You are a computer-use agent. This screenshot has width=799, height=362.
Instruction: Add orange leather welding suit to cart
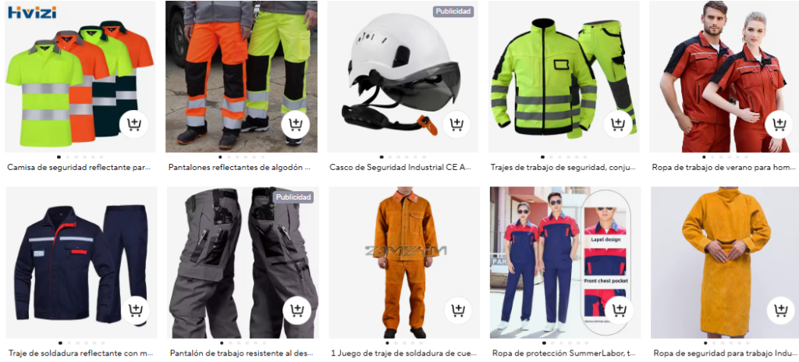(458, 311)
